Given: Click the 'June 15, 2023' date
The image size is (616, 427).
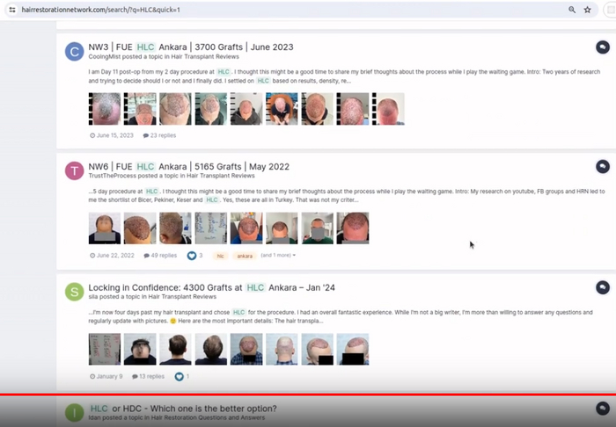Looking at the screenshot, I should point(112,135).
